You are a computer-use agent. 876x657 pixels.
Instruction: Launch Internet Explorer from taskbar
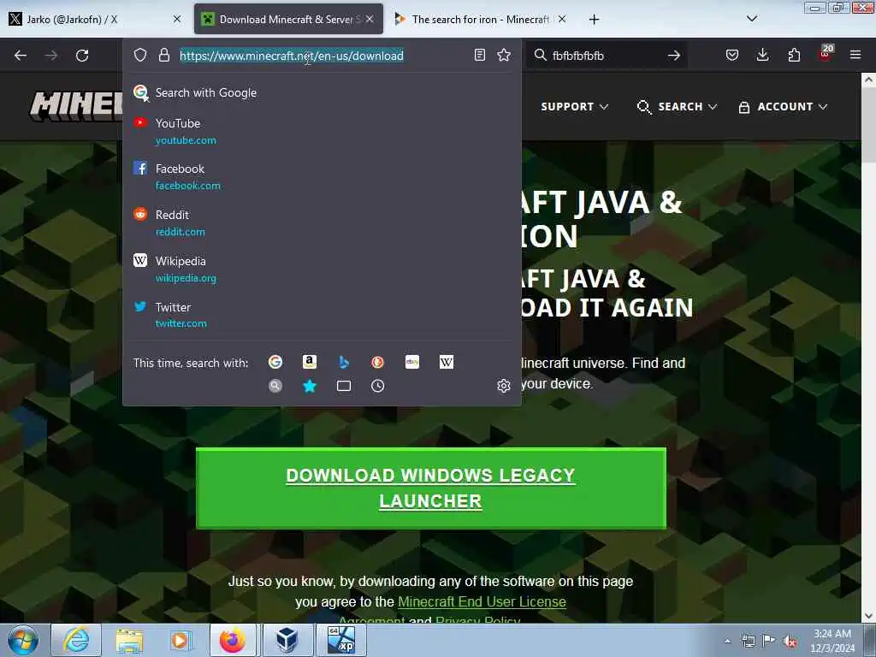click(x=76, y=640)
